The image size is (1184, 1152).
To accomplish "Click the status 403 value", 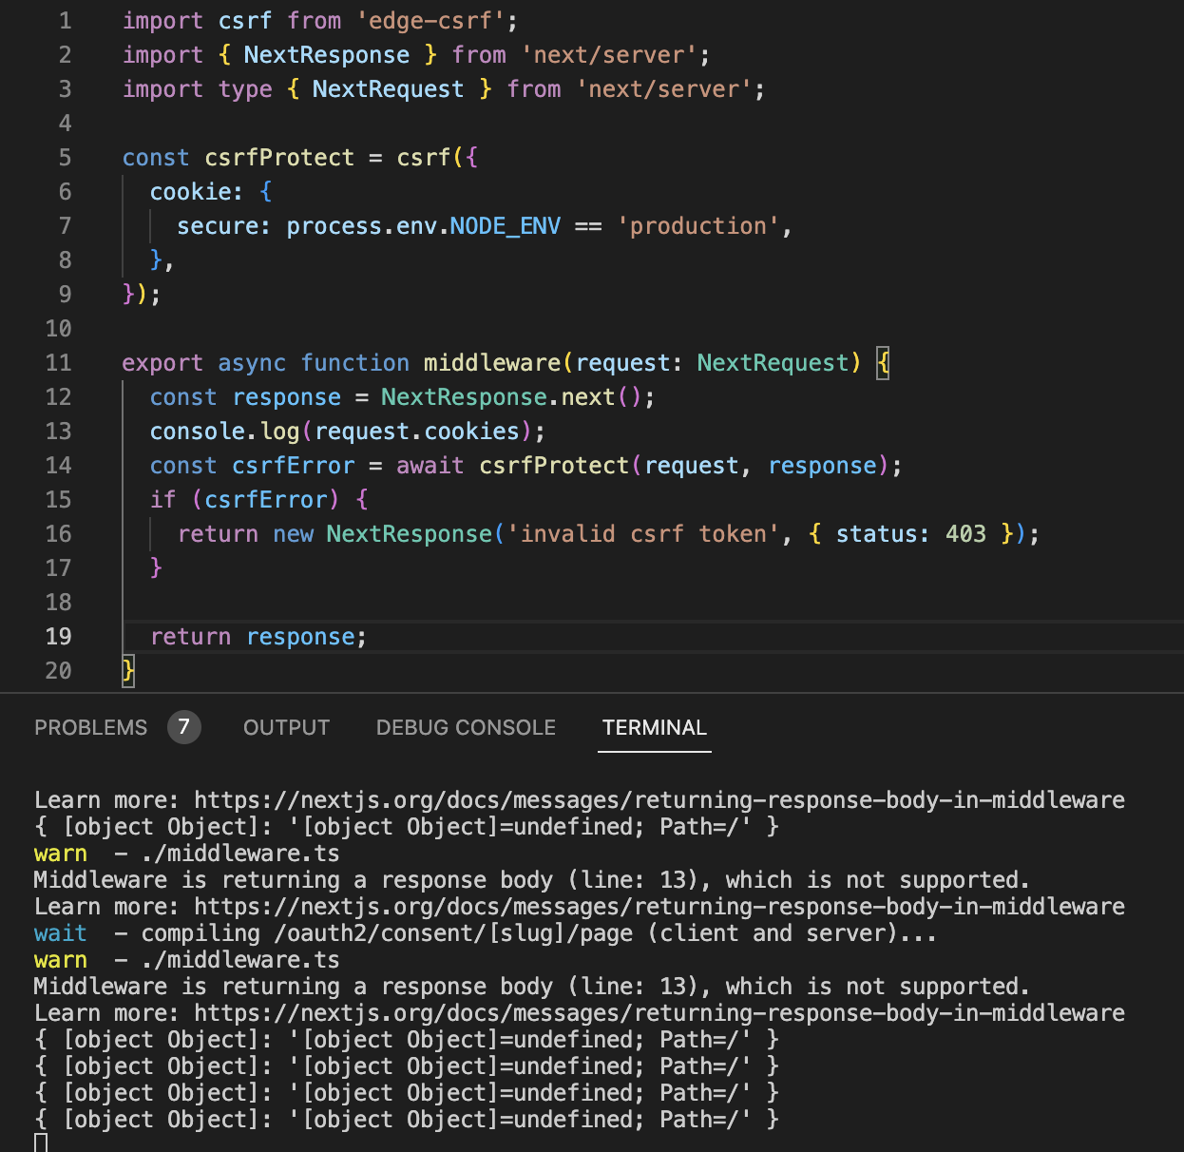I will click(964, 533).
